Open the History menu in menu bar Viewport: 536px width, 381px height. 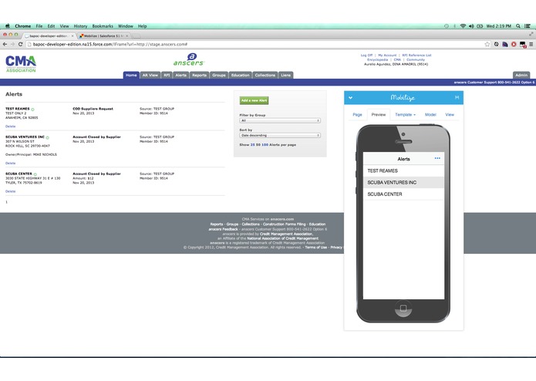pos(80,26)
